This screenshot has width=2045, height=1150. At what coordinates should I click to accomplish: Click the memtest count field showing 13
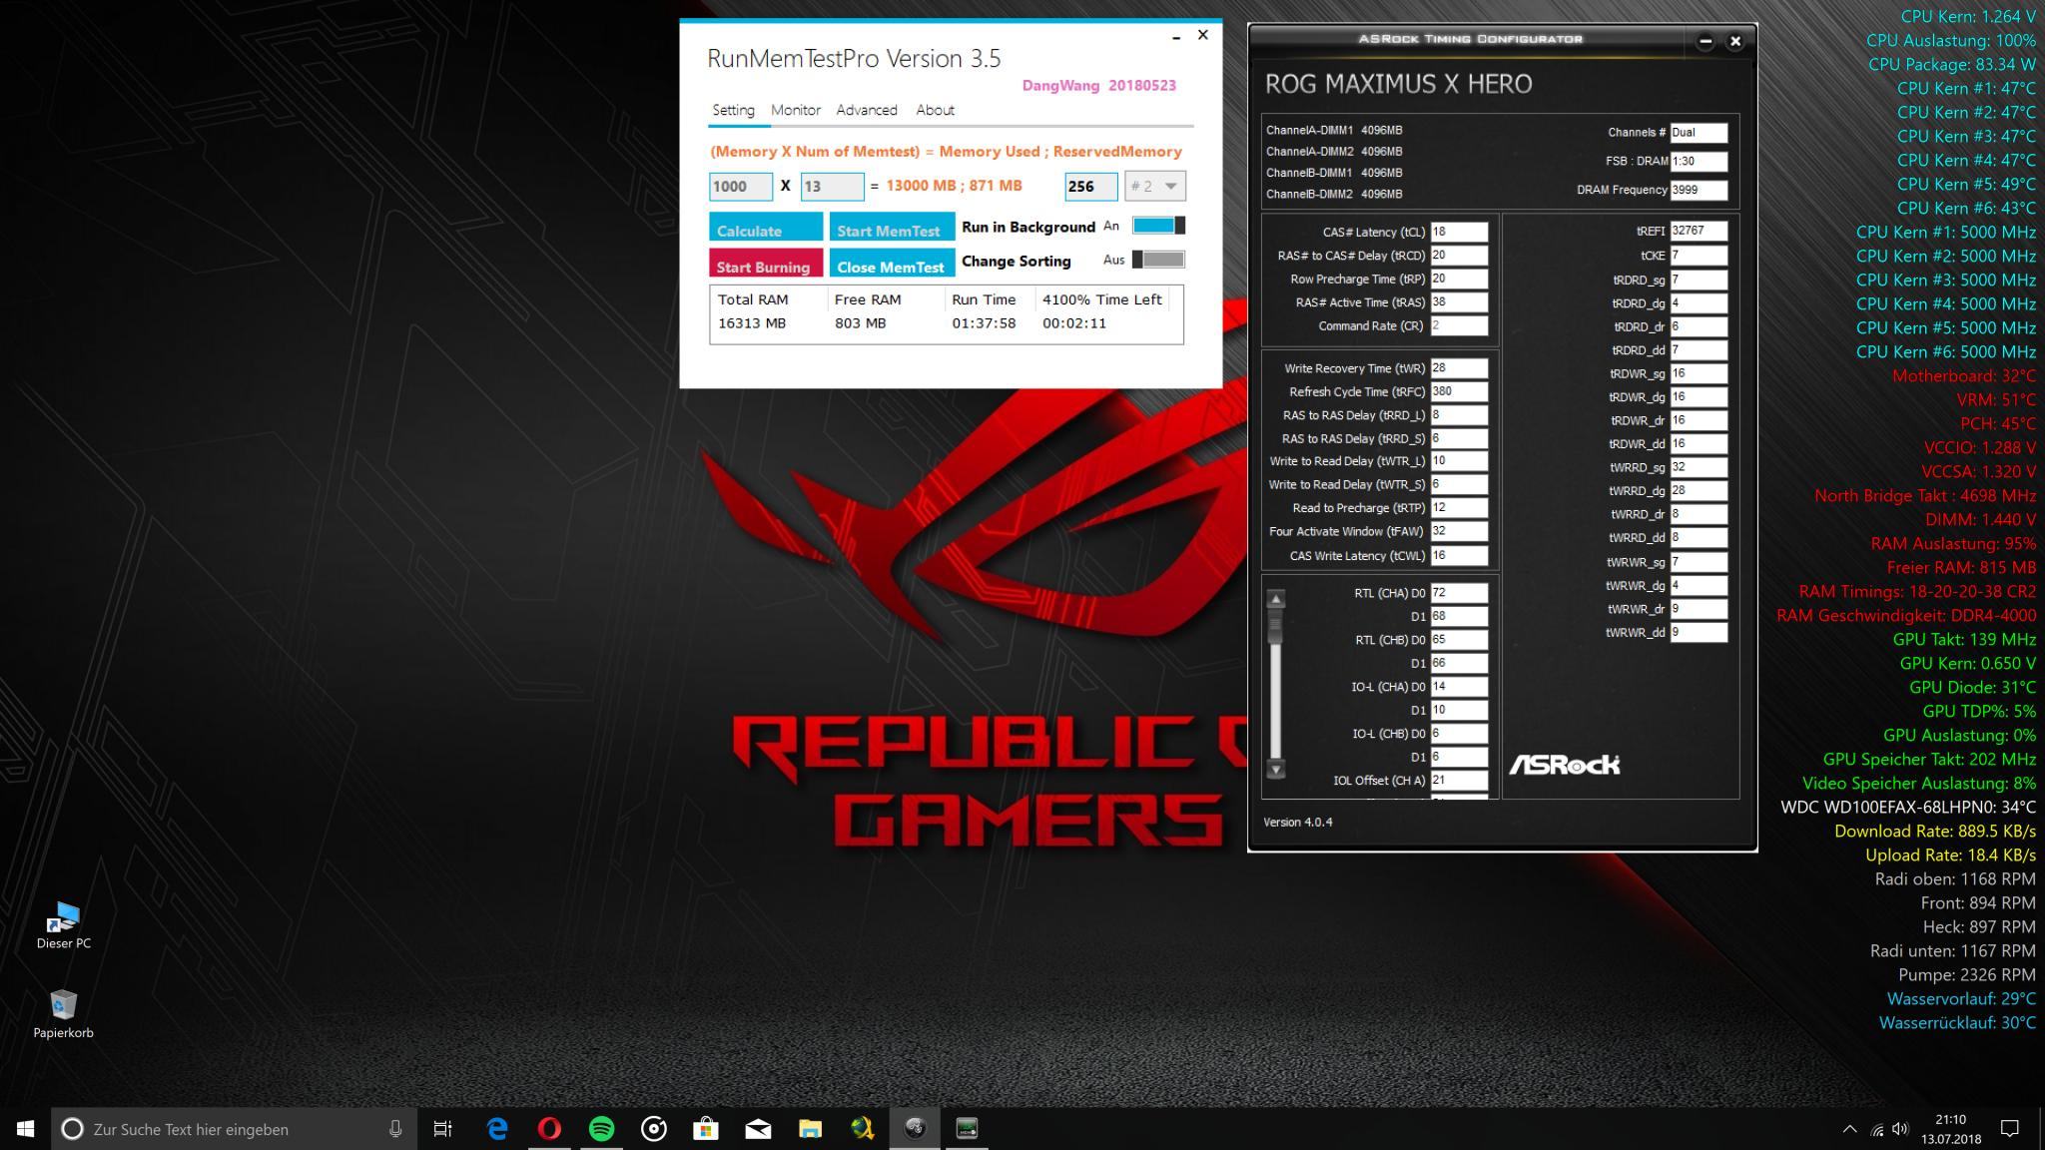(x=832, y=186)
